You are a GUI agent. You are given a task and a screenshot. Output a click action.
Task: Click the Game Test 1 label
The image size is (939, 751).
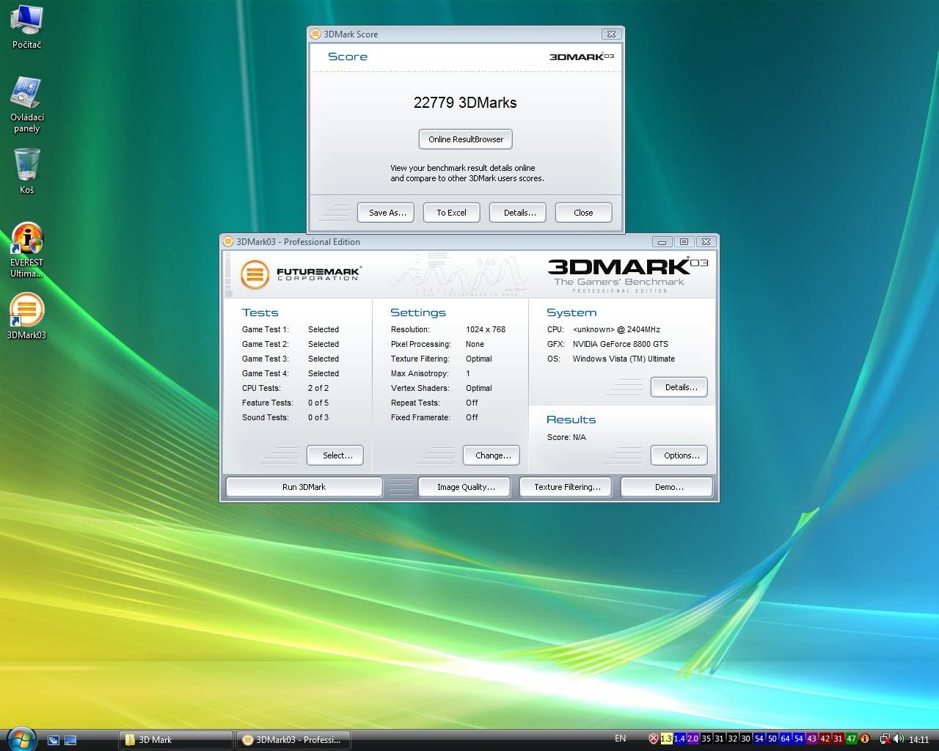266,329
